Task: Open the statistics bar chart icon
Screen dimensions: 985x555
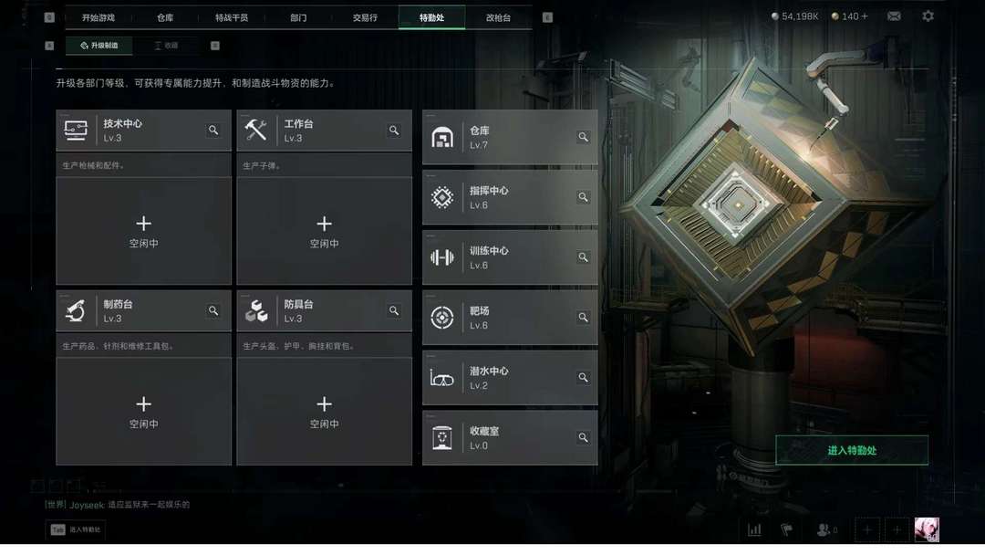Action: pyautogui.click(x=754, y=529)
